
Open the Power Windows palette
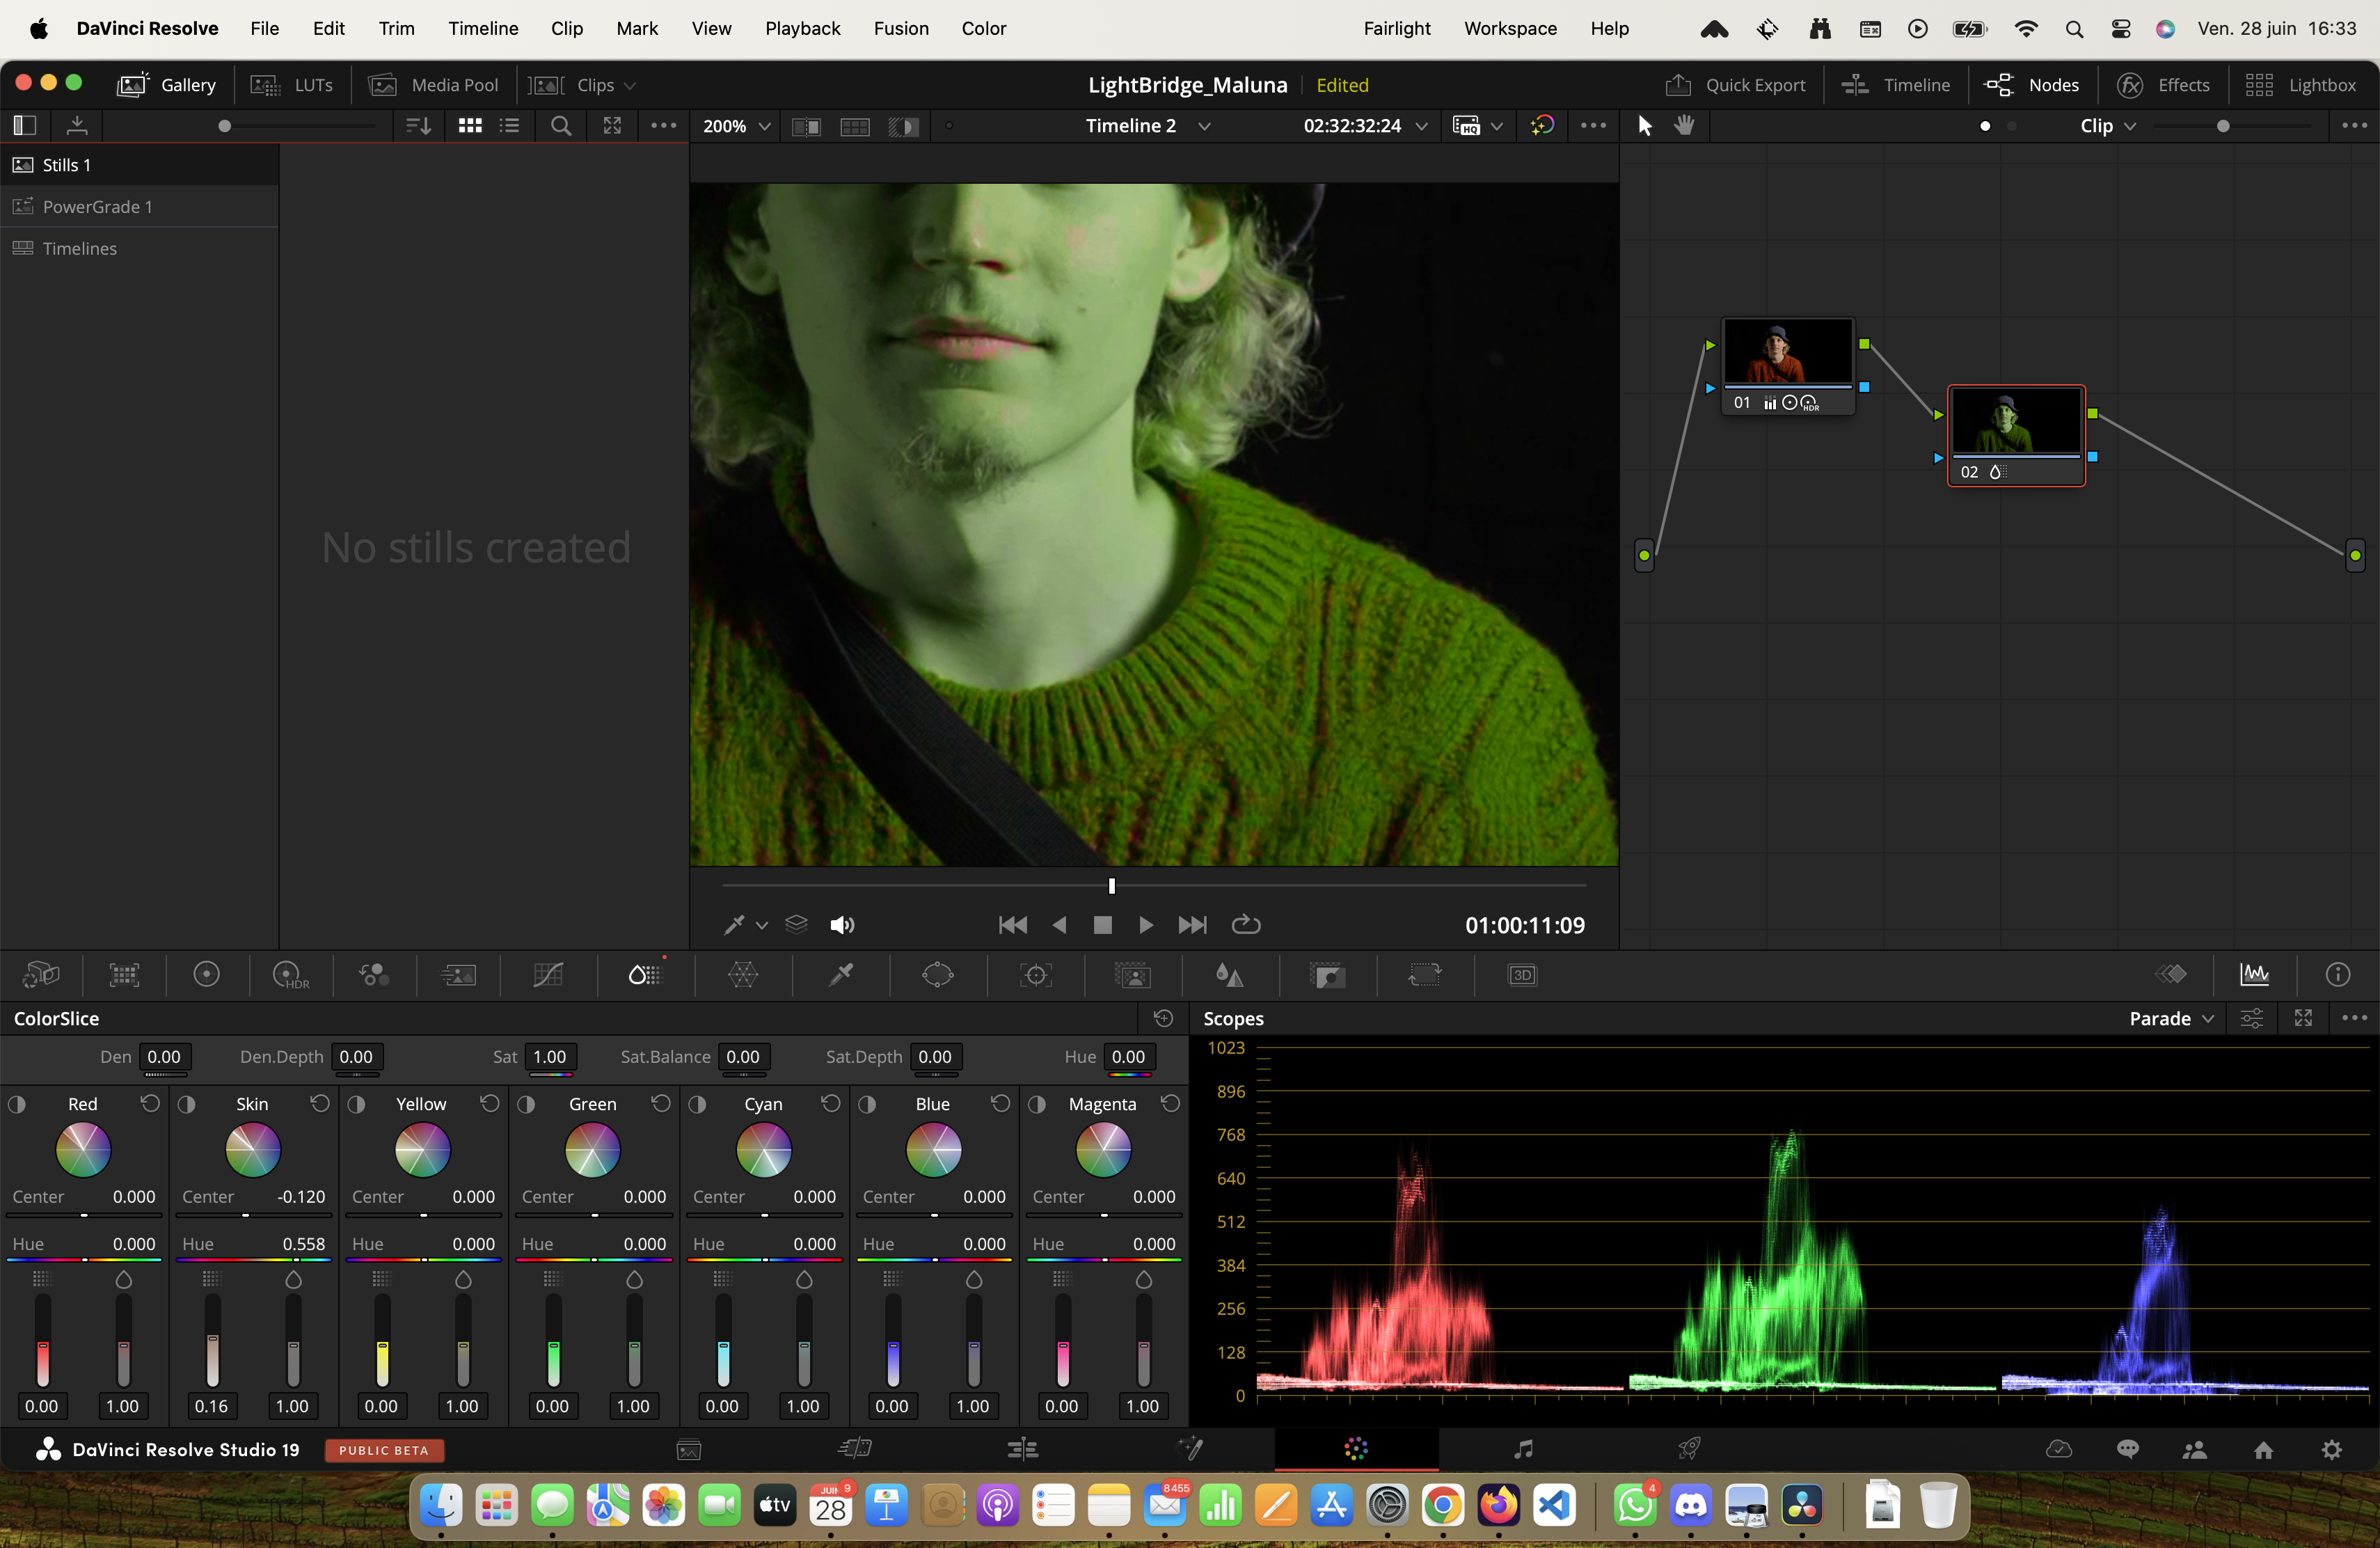click(x=937, y=975)
